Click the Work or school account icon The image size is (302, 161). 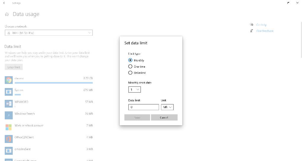[9, 127]
